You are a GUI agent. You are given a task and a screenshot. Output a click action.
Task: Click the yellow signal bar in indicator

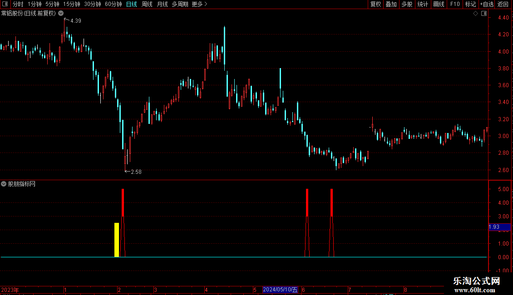(117, 240)
